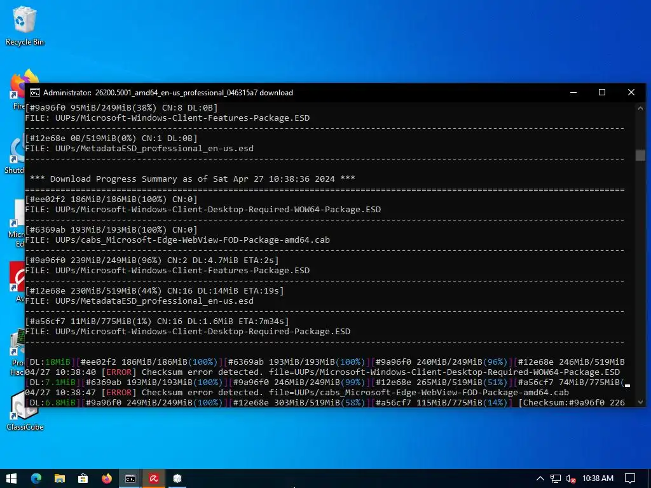Open the Avira red taskbar icon
The height and width of the screenshot is (488, 651).
tap(154, 478)
